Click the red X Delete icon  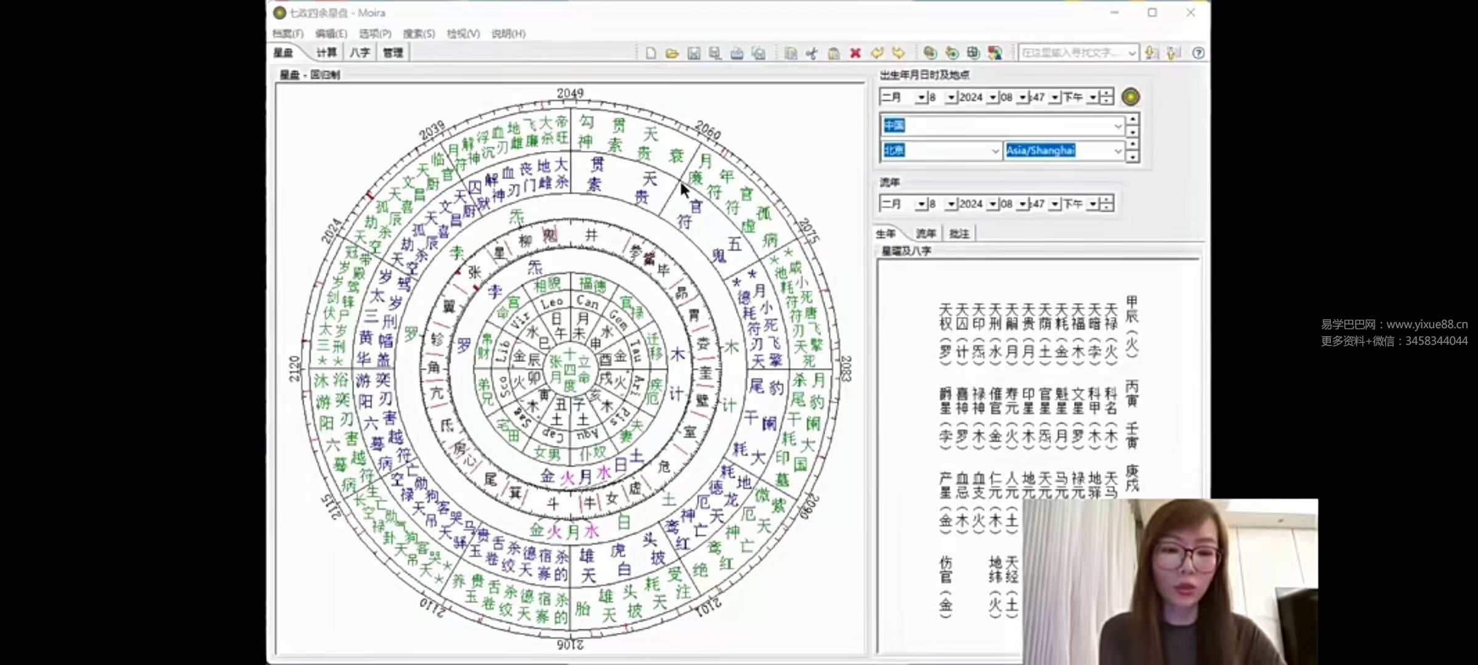[855, 54]
